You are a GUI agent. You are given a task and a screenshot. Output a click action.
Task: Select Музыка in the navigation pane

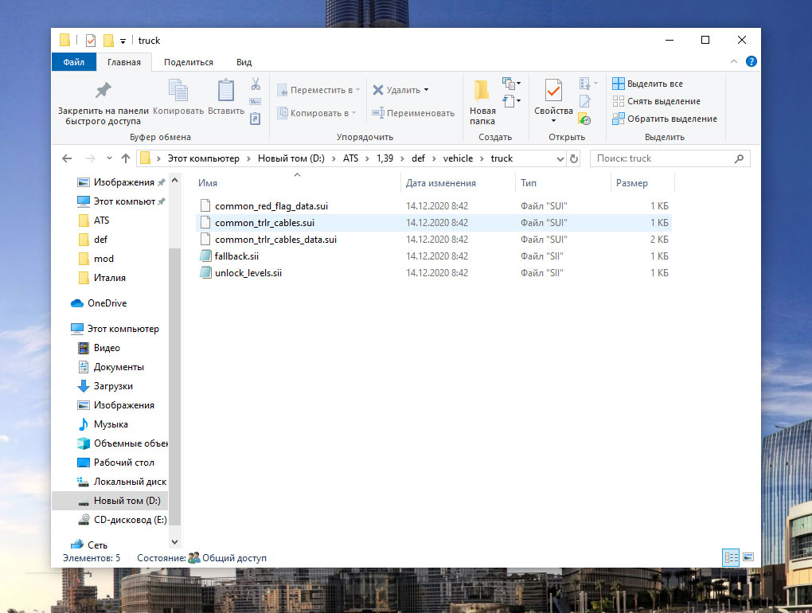(x=111, y=424)
